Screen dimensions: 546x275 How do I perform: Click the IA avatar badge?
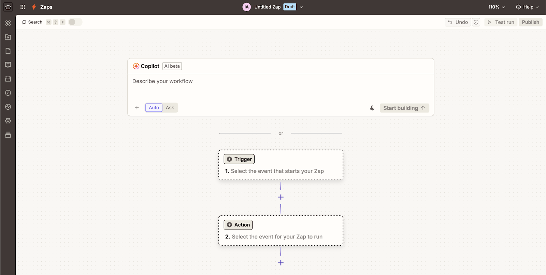pos(246,7)
